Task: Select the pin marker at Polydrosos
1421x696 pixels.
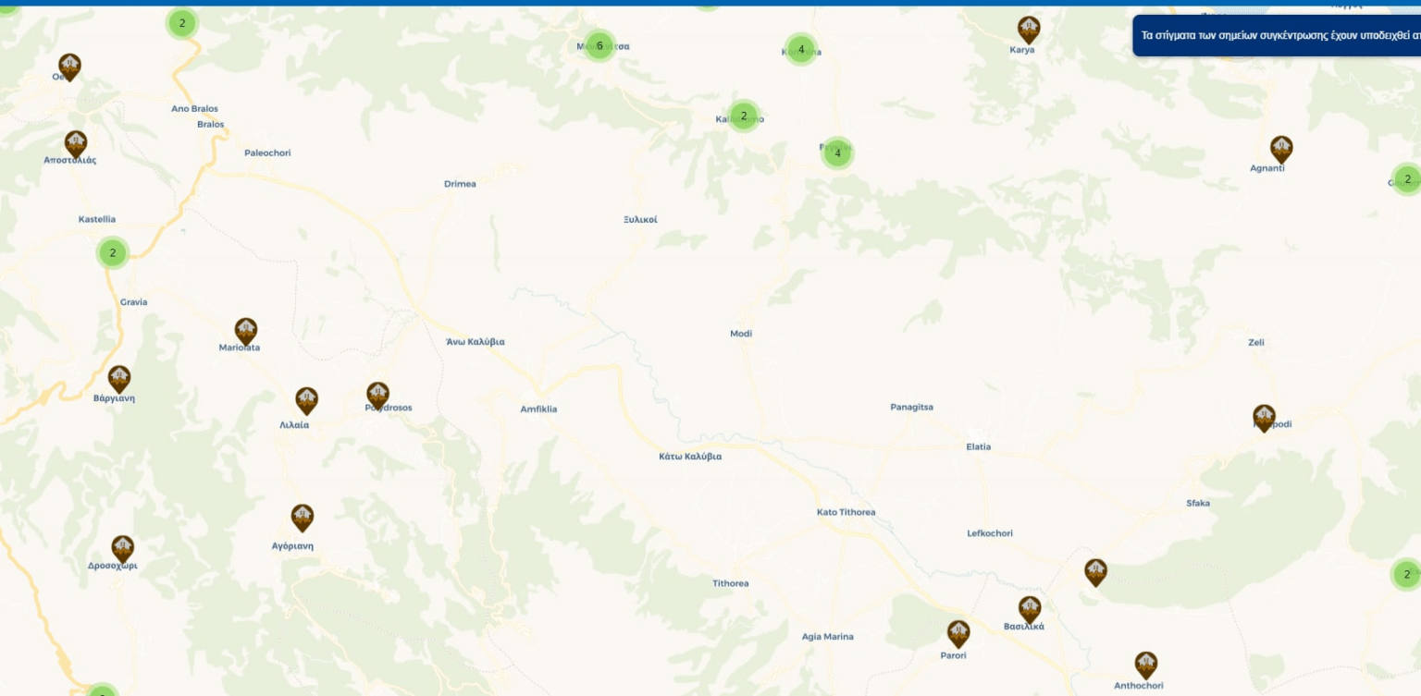Action: pos(377,396)
